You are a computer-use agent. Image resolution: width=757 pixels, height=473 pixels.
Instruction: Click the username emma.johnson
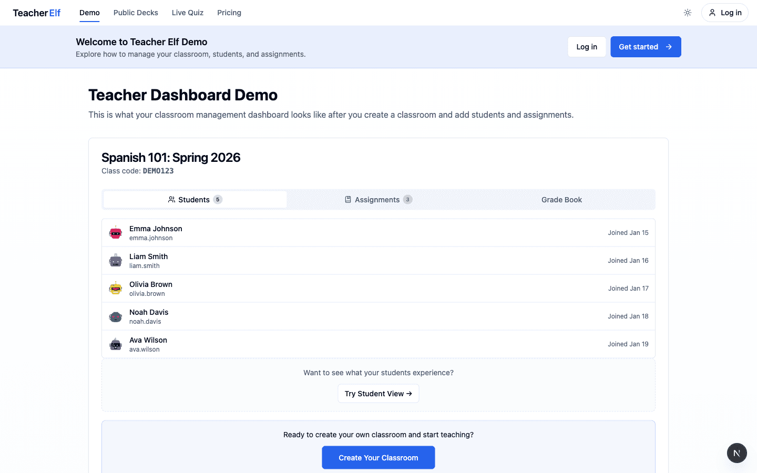coord(151,238)
